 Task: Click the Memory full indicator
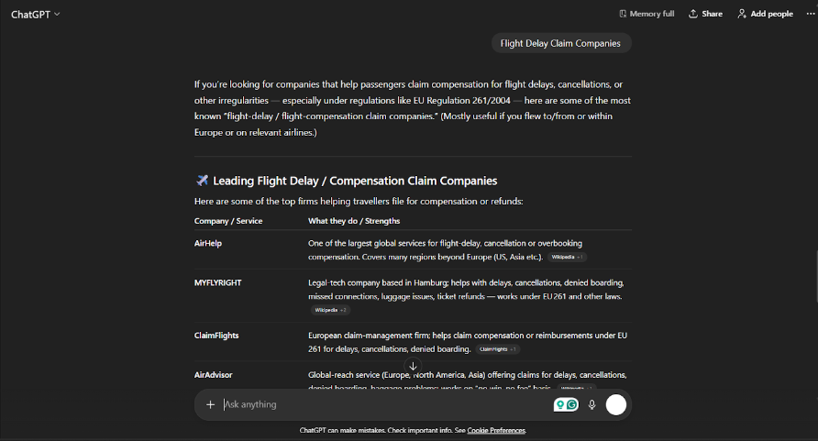point(646,14)
